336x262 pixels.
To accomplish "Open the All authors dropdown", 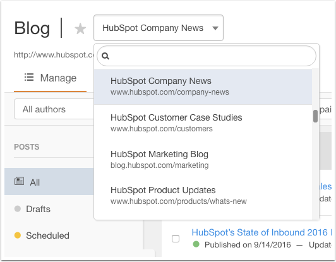I will click(54, 109).
